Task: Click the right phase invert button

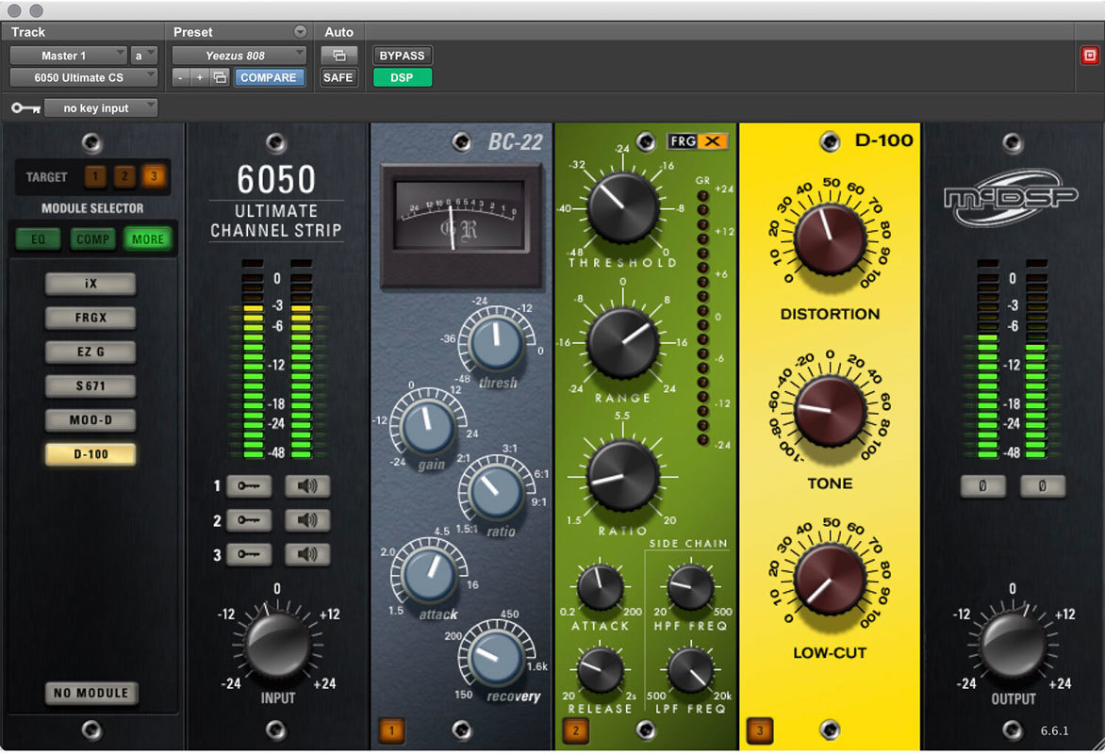Action: pos(1043,486)
